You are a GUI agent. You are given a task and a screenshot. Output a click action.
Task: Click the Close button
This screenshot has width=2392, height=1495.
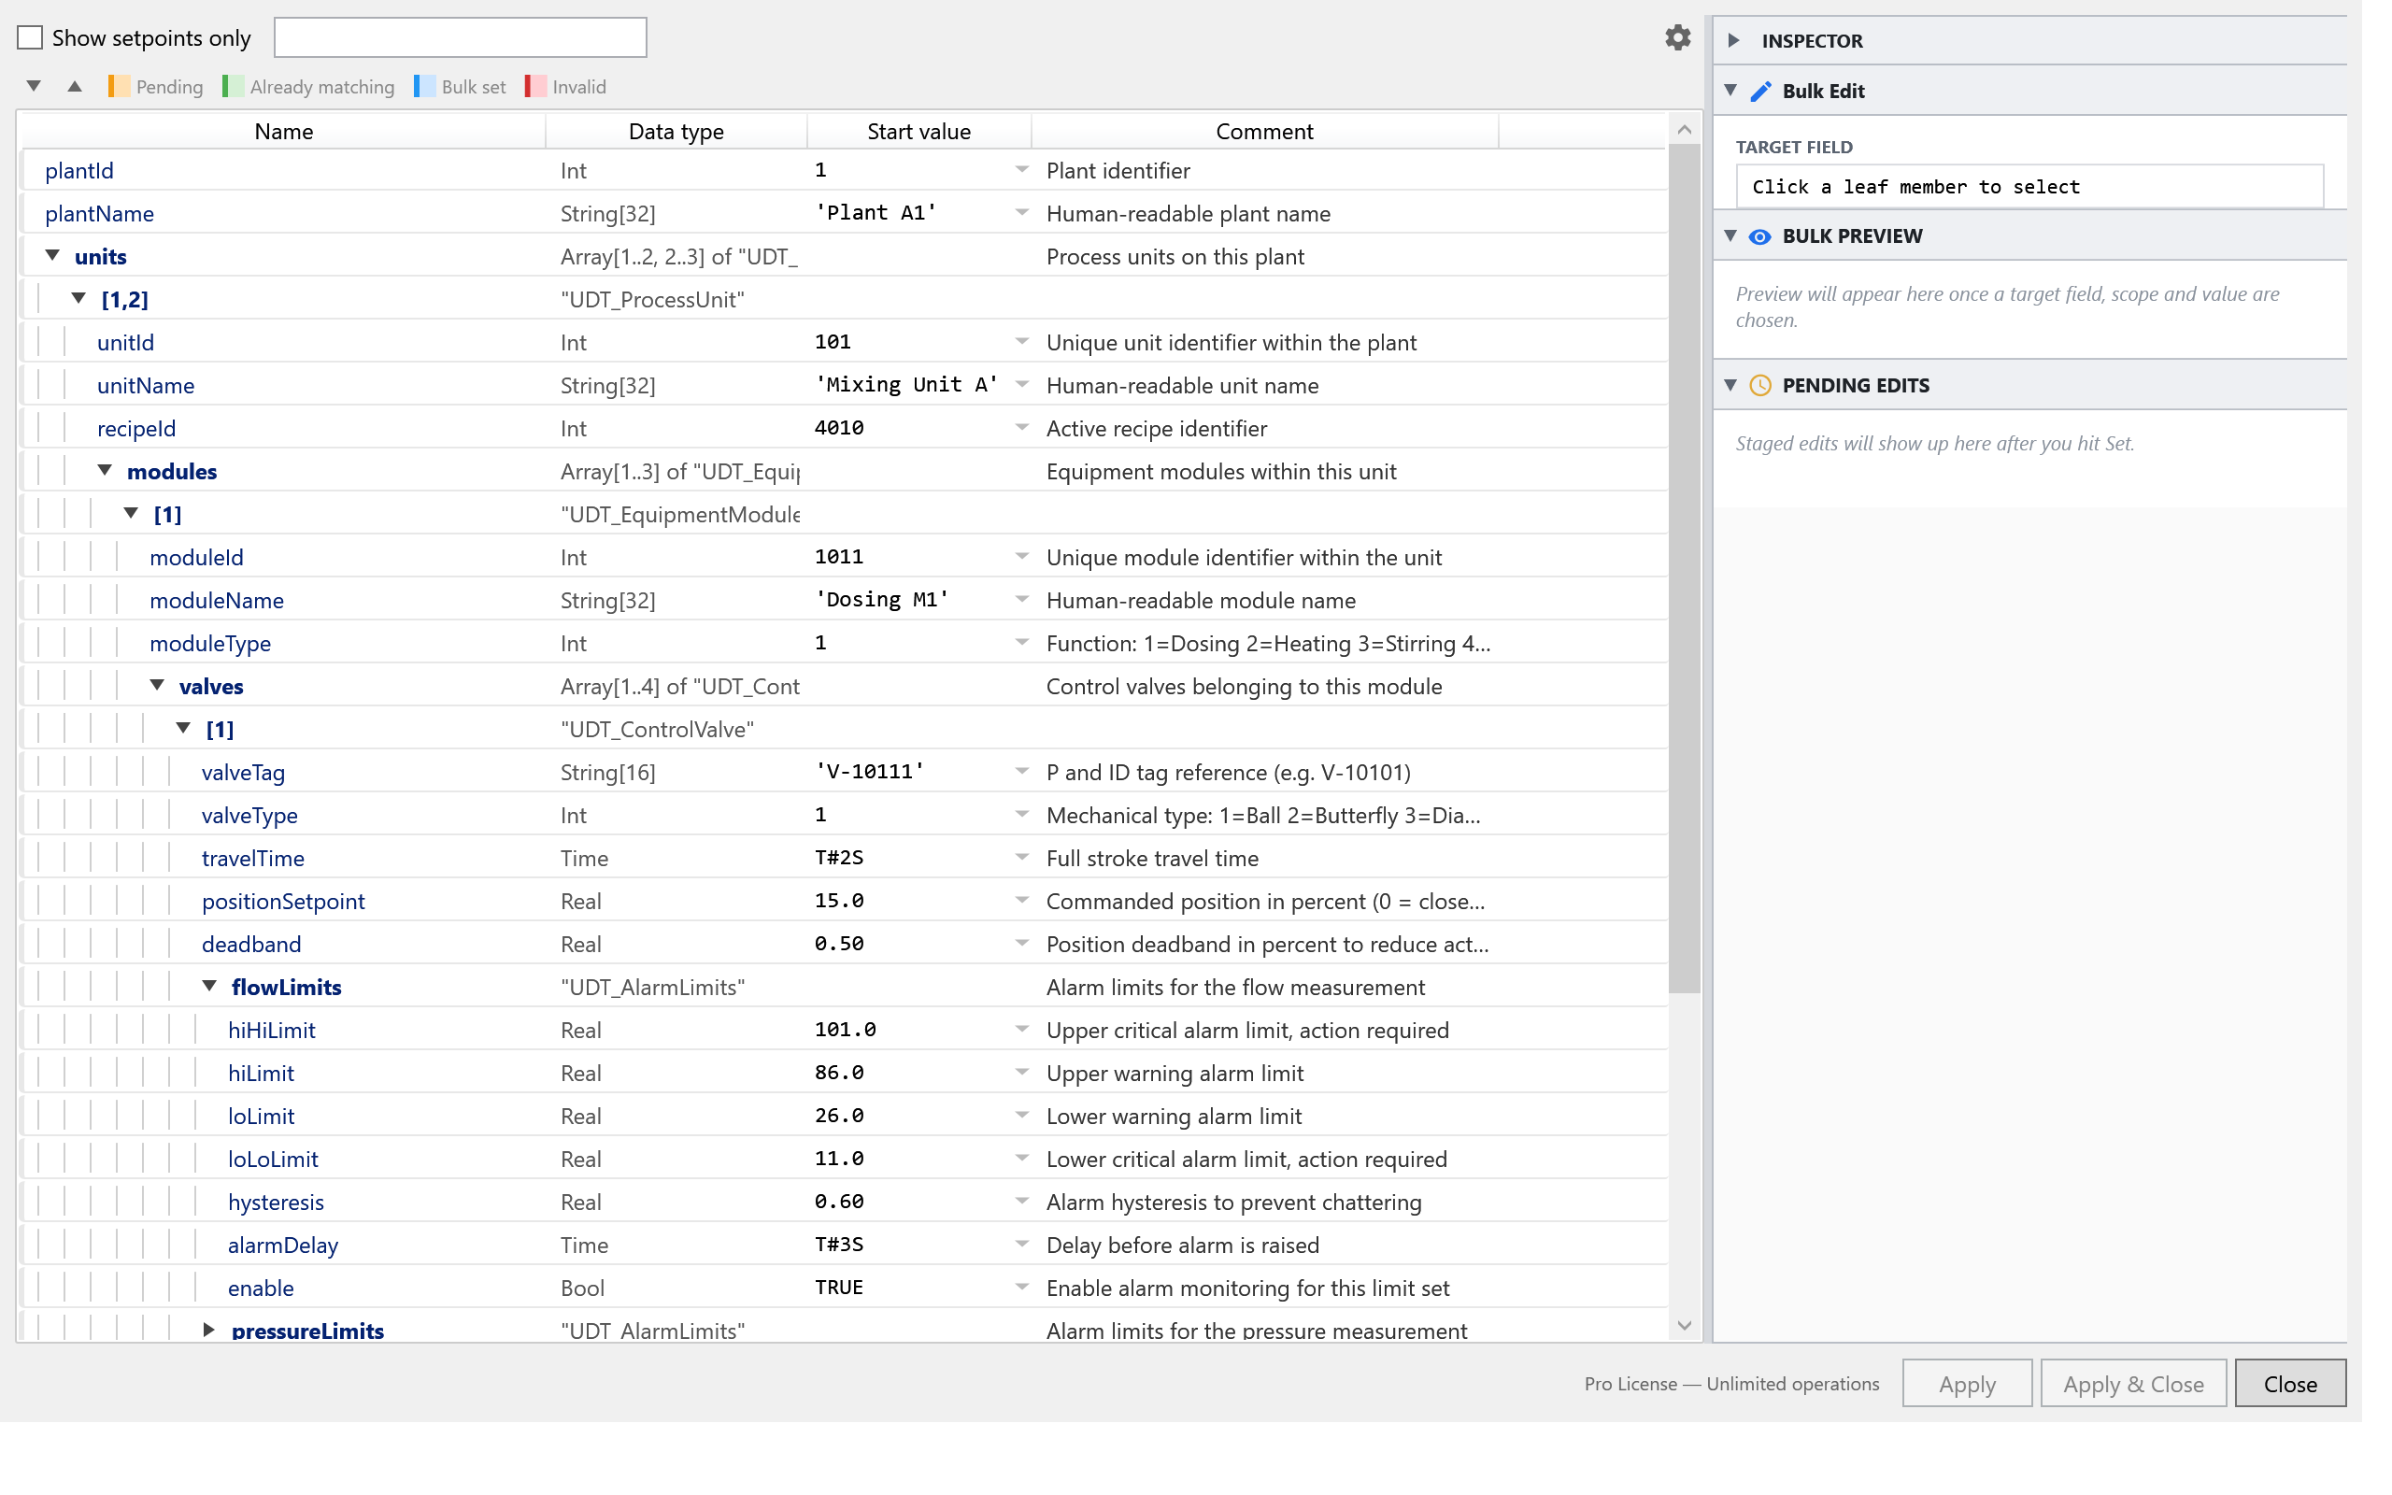2290,1383
